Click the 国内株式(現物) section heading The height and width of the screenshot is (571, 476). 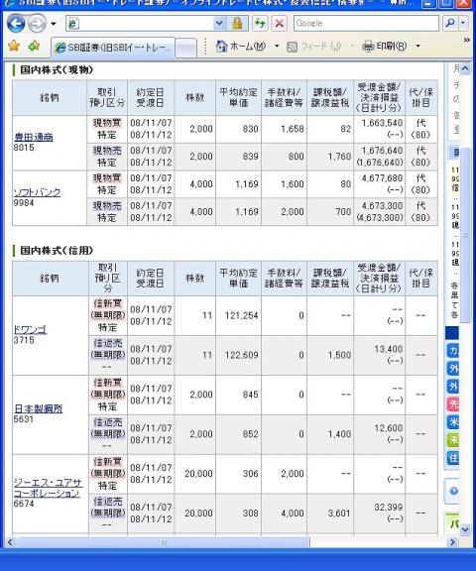[x=57, y=70]
